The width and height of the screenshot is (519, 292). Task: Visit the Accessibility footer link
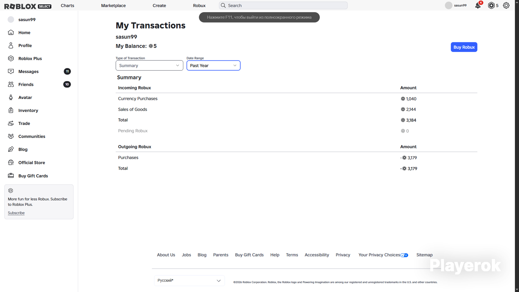(317, 255)
